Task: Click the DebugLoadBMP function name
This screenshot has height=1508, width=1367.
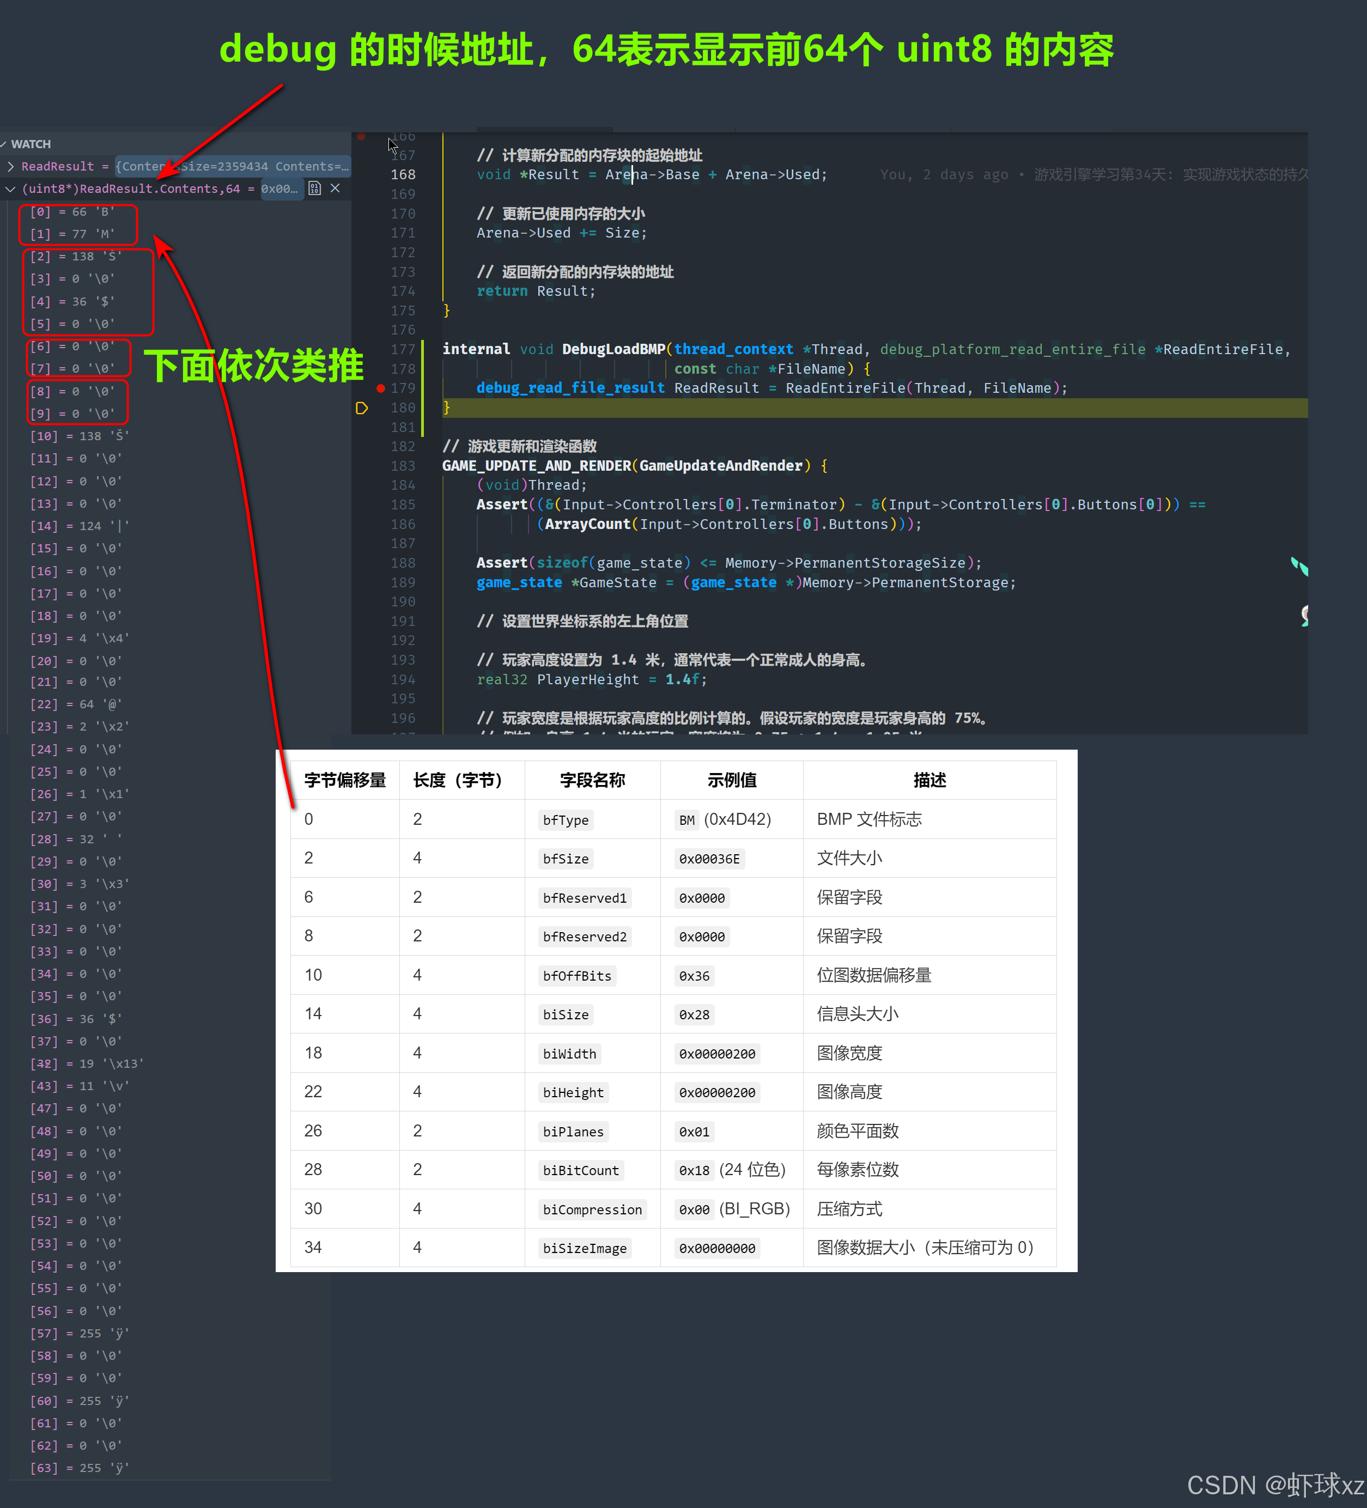Action: [x=613, y=349]
